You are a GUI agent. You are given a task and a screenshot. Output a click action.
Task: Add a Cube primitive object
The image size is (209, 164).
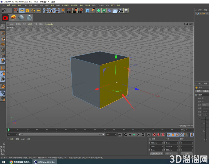coord(88,10)
